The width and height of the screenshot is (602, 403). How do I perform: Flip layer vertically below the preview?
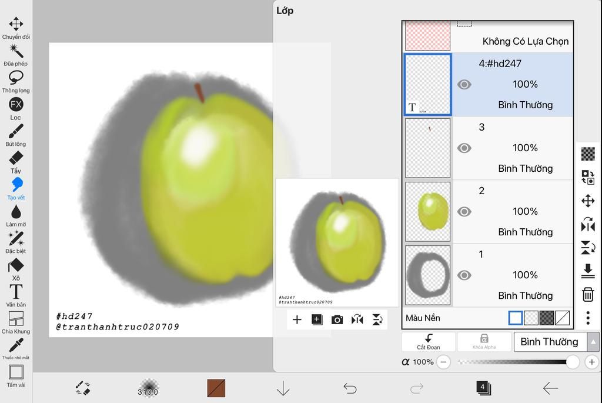click(377, 319)
